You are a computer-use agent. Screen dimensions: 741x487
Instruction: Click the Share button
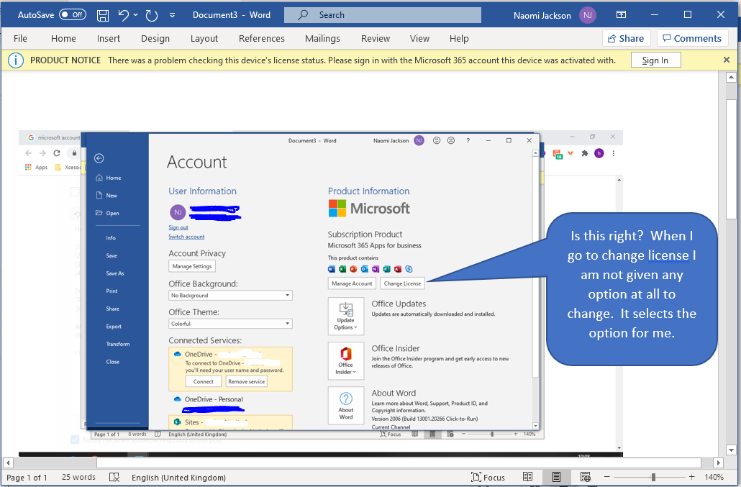pyautogui.click(x=626, y=38)
